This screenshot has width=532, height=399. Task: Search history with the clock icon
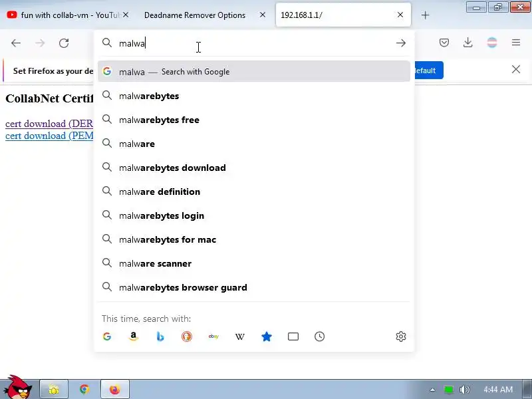tap(320, 336)
